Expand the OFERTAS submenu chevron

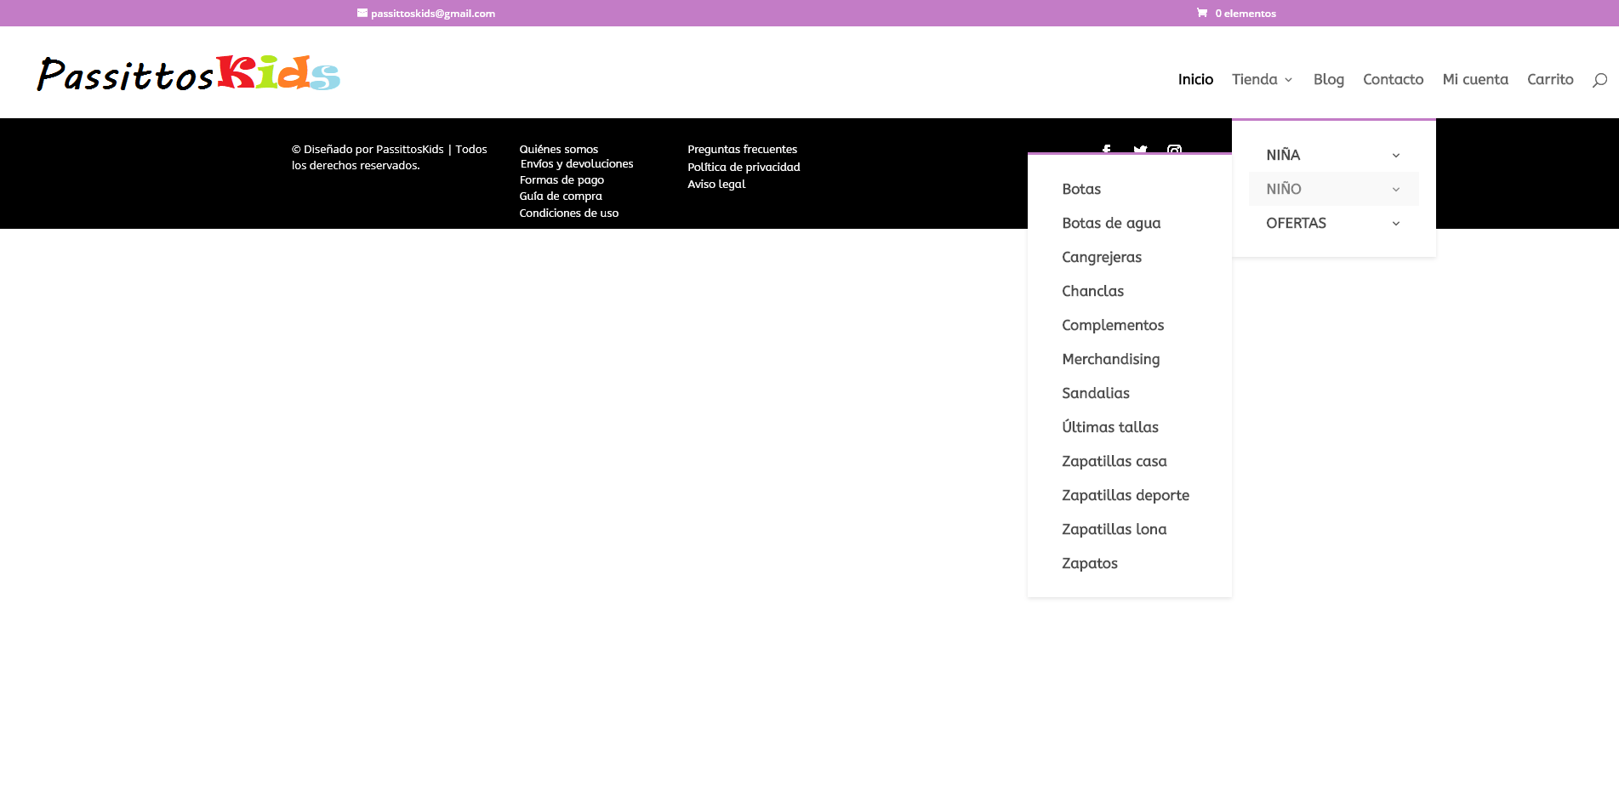1396,223
